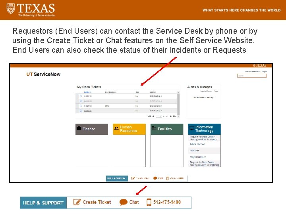Click small Create ticket icon inside ServiceNow page
This screenshot has height=214, width=286.
pyautogui.click(x=133, y=178)
